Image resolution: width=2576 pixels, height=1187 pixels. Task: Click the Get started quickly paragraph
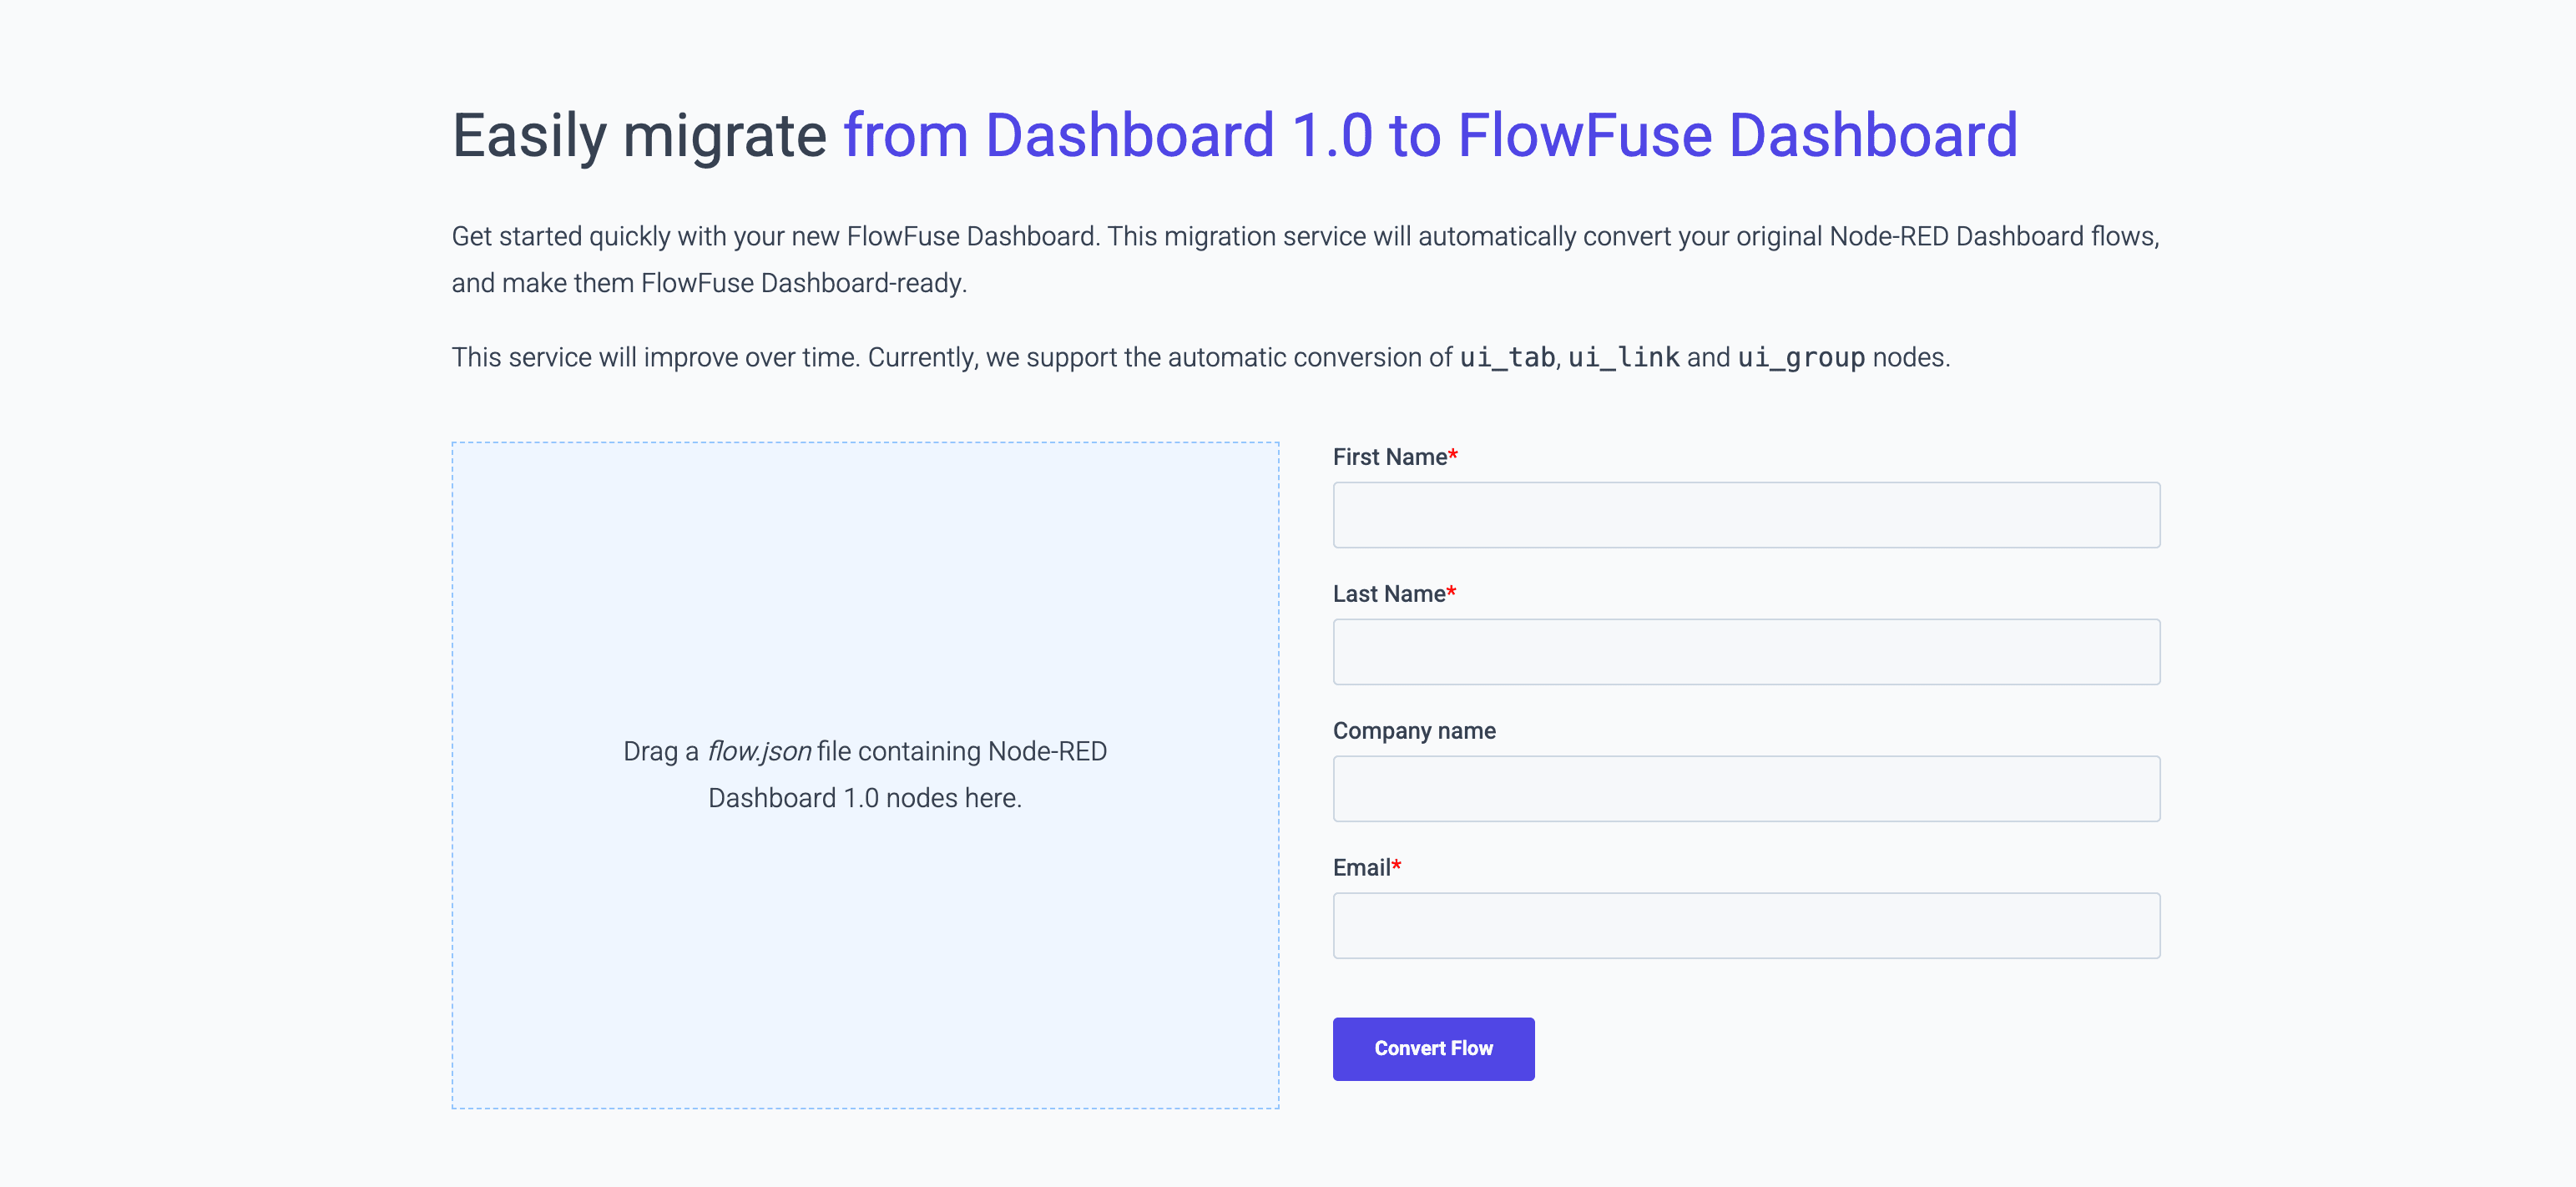(1300, 258)
